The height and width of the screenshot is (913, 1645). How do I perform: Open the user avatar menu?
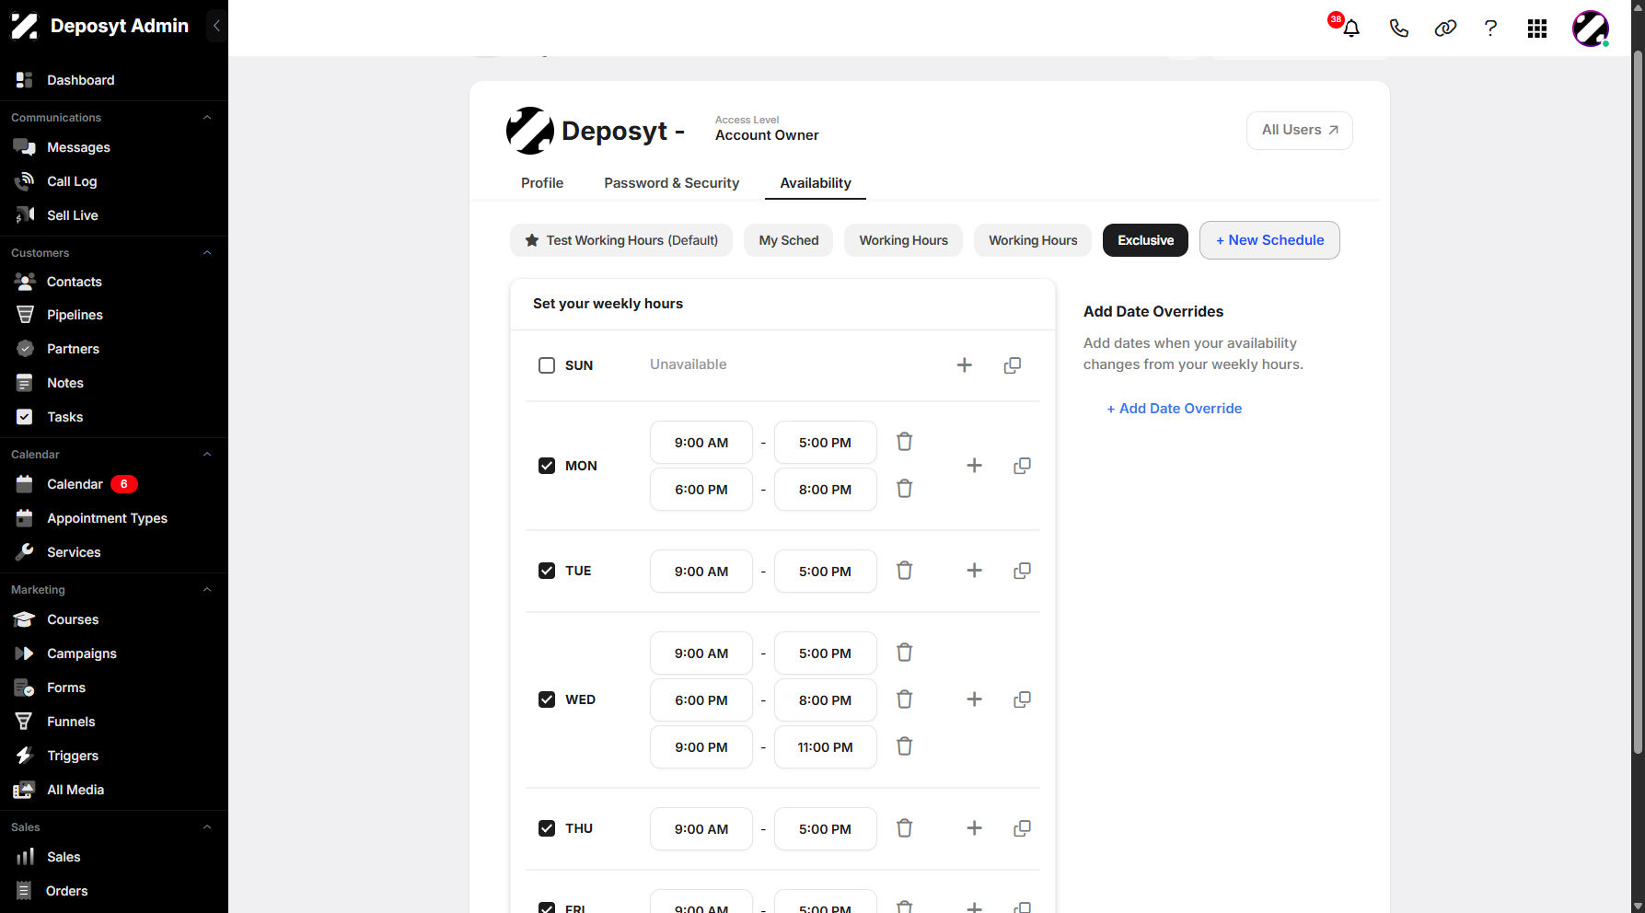click(x=1591, y=29)
